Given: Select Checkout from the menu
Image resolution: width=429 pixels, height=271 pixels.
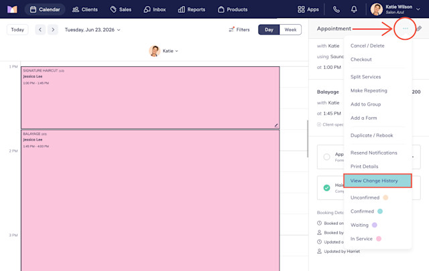Looking at the screenshot, I should [361, 60].
